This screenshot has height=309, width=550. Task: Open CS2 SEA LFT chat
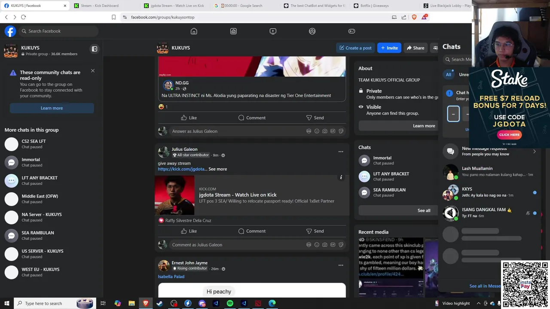(52, 144)
